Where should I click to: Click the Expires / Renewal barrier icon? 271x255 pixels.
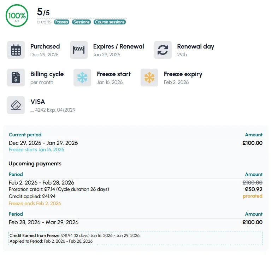[x=79, y=50]
